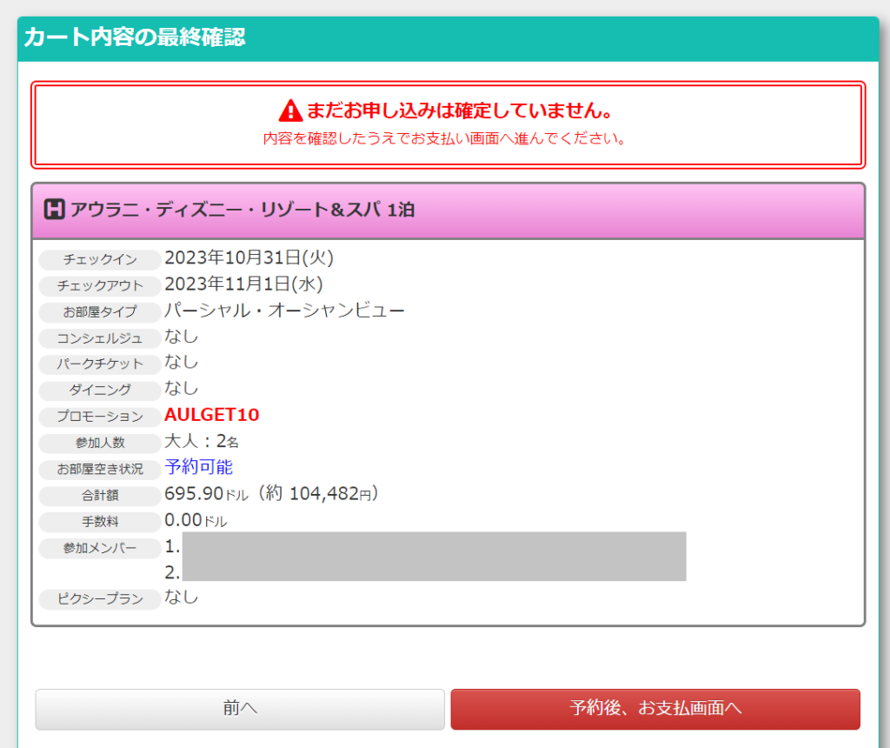Click the check-out date 2023年11月1日(水)
The width and height of the screenshot is (890, 748).
[243, 284]
